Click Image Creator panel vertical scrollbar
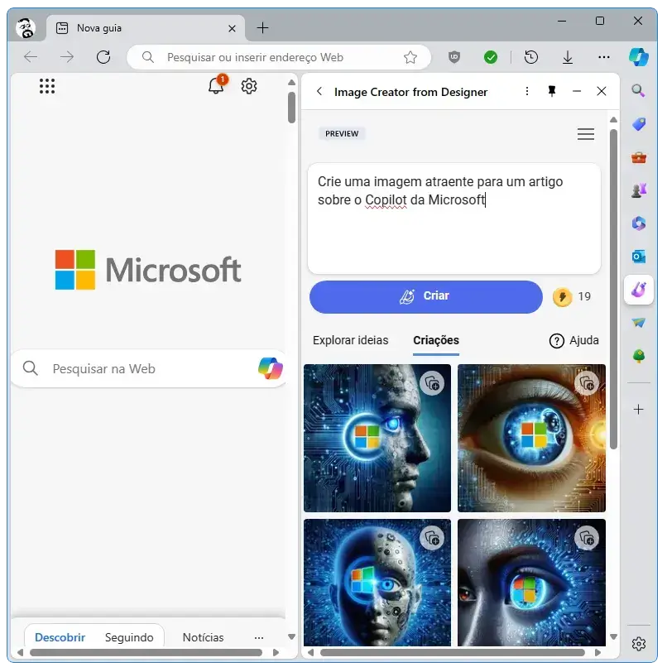The height and width of the screenshot is (672, 667). point(613,289)
